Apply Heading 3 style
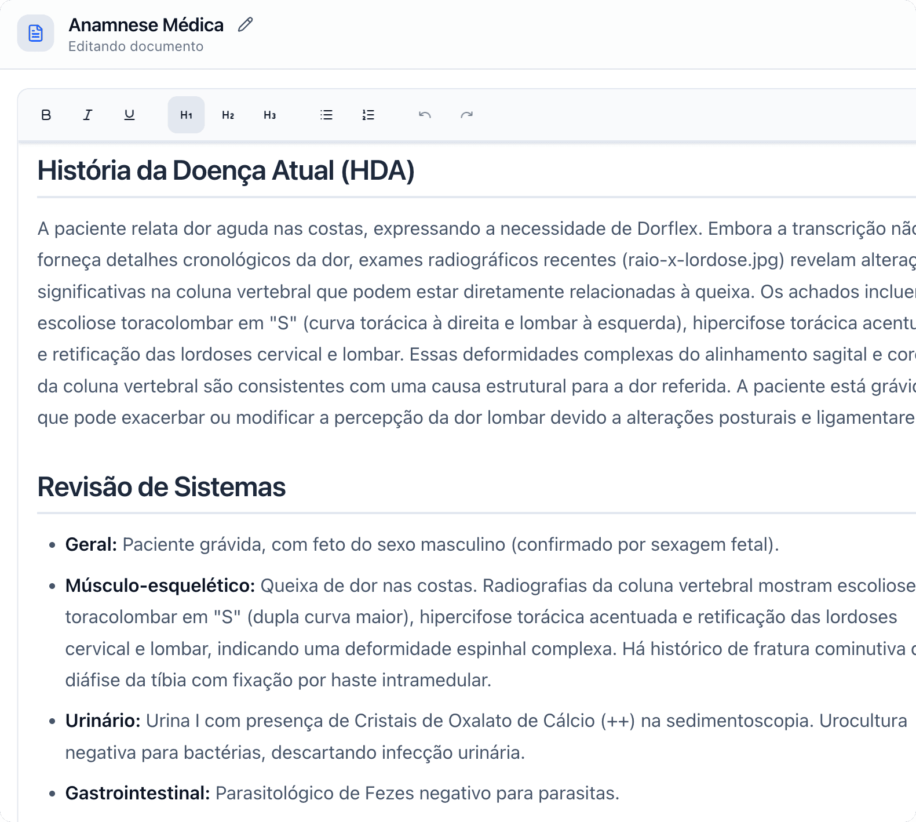This screenshot has height=822, width=916. click(x=269, y=115)
